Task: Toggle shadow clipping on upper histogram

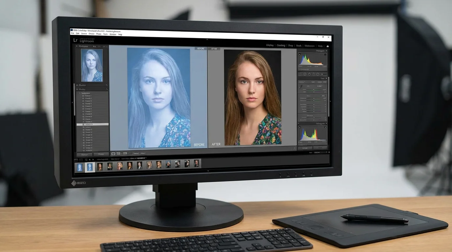Action: [300, 54]
